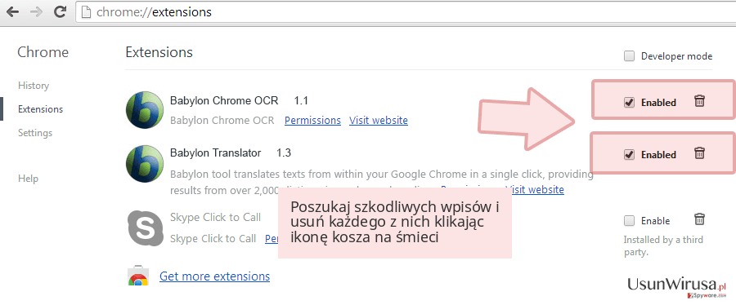Visit website link for Babylon Chrome OCR

[379, 120]
